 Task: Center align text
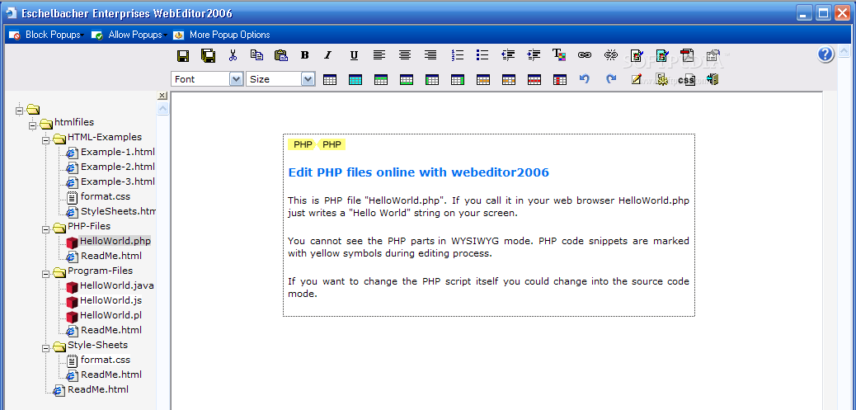(405, 55)
